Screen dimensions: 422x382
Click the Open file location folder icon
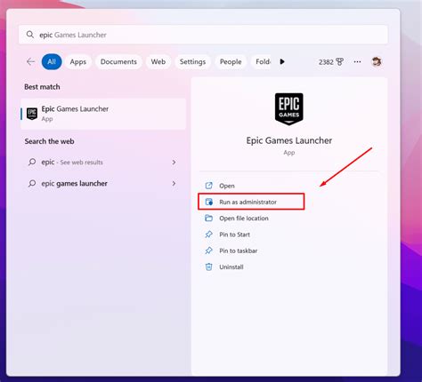[x=208, y=218]
